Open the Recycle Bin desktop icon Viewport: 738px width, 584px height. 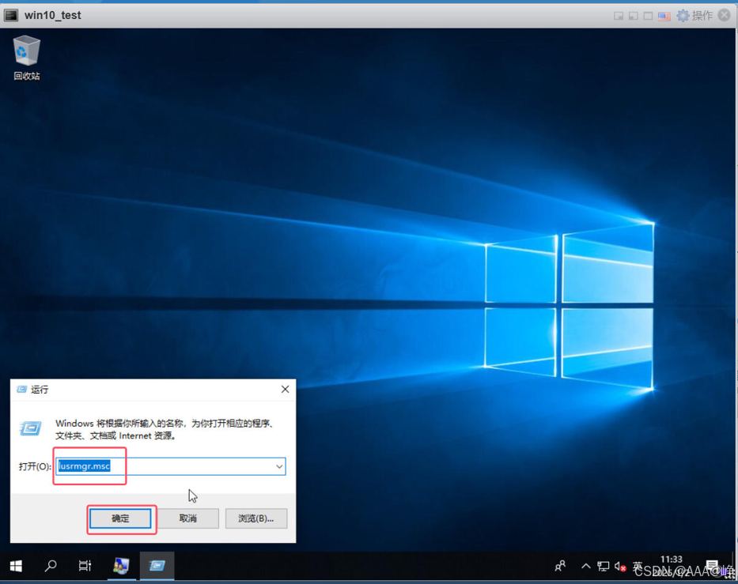click(x=26, y=58)
